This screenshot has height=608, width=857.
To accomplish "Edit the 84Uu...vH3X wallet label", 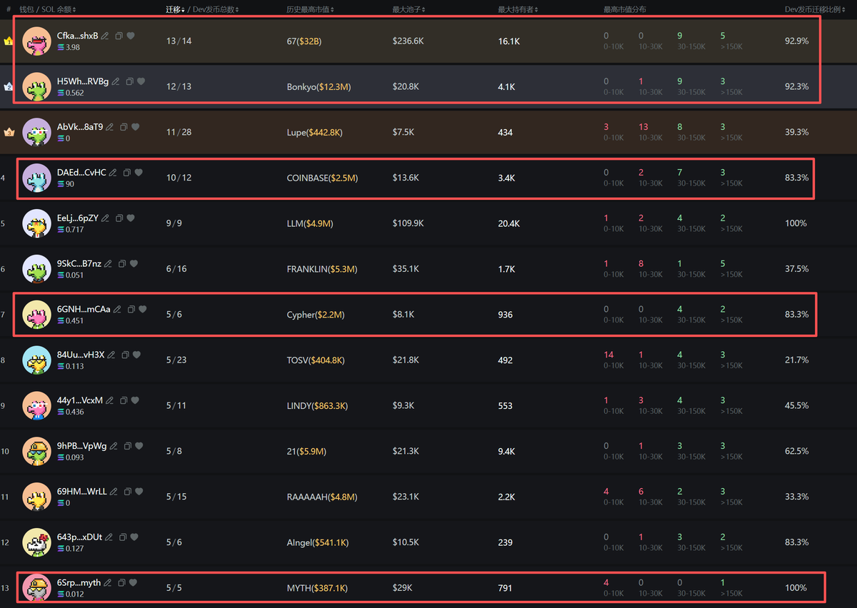I will coord(111,355).
